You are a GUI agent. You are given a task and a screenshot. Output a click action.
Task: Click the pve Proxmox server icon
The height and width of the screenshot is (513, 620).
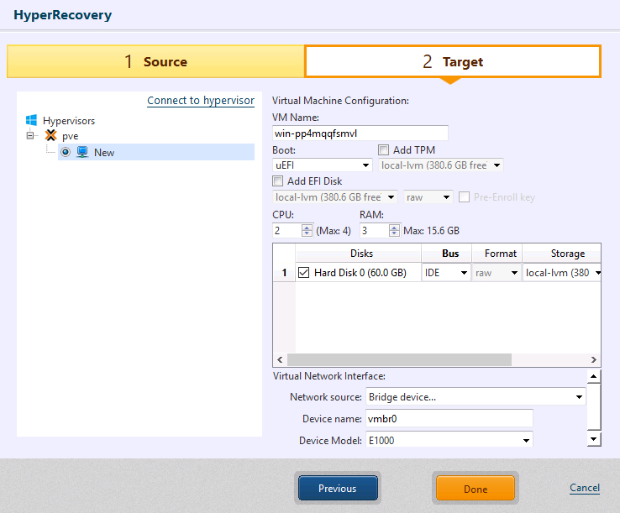[x=50, y=136]
